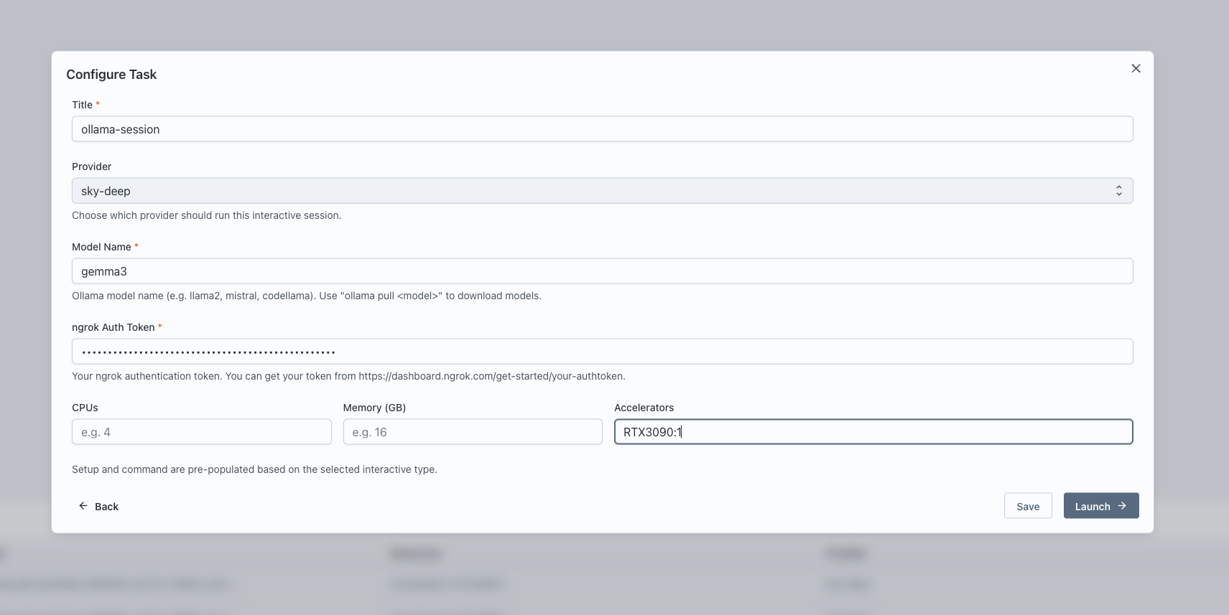Click the ngrok dashboard URL help text

point(491,376)
